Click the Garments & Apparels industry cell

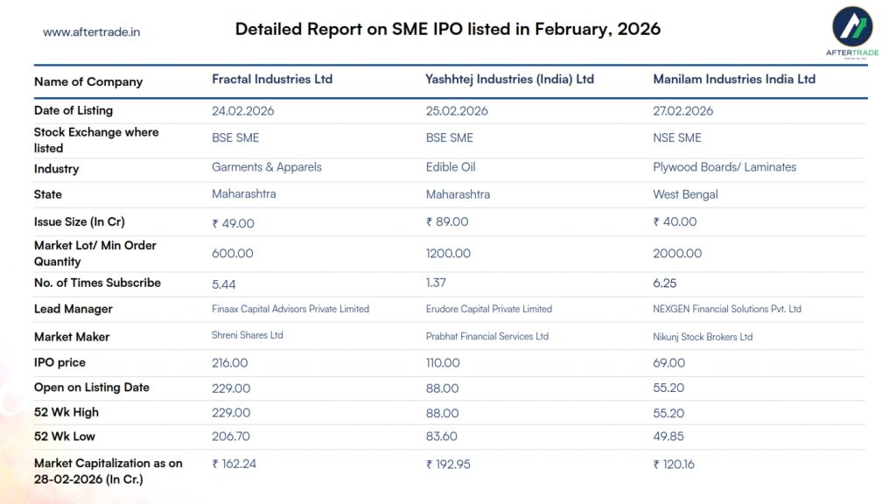point(266,167)
